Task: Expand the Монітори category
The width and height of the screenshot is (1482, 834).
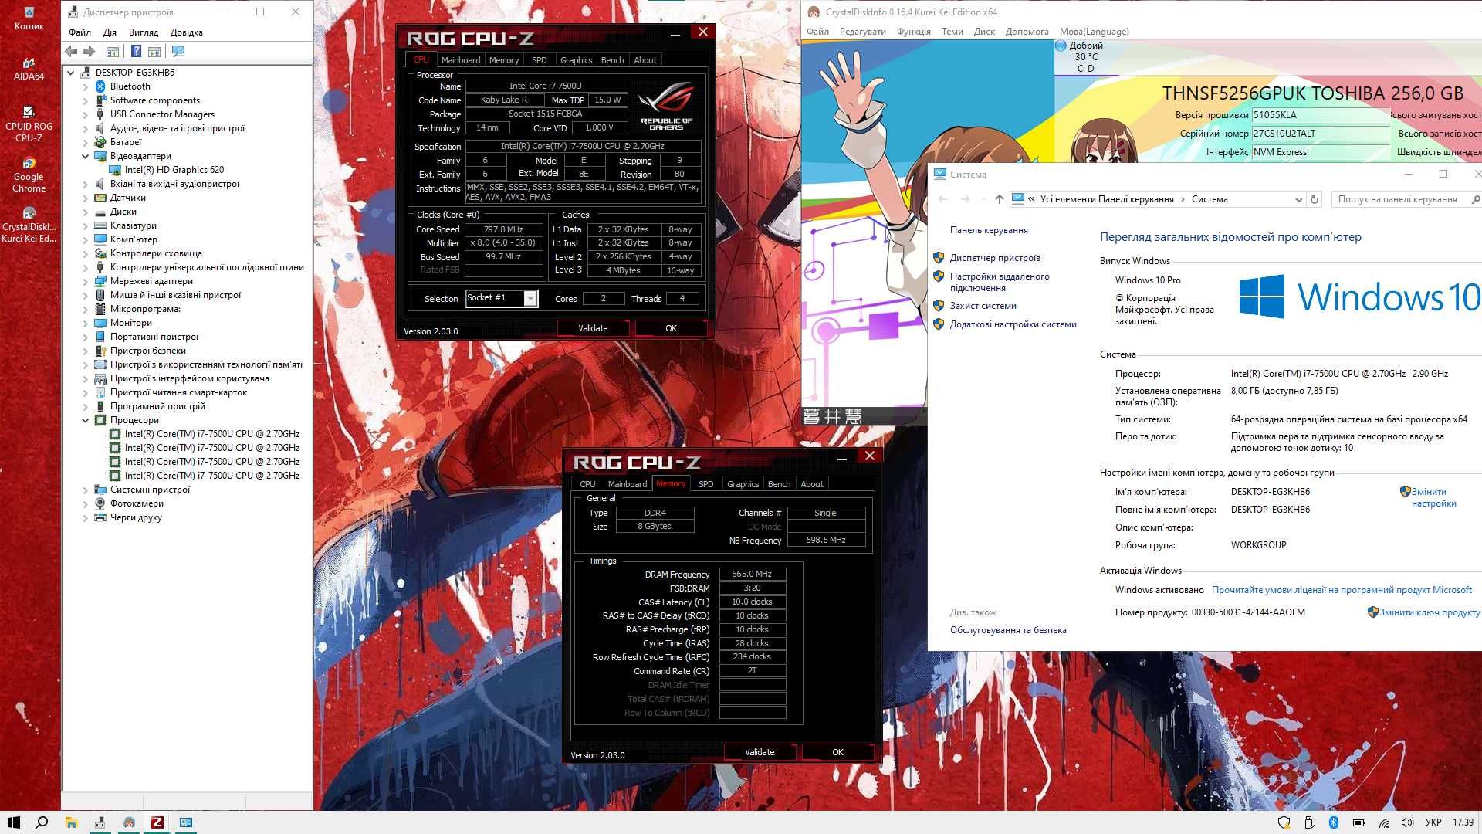Action: [86, 323]
